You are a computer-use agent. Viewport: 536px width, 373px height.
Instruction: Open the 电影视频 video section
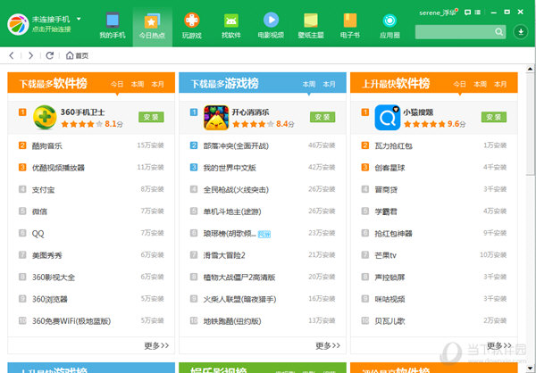[x=271, y=26]
